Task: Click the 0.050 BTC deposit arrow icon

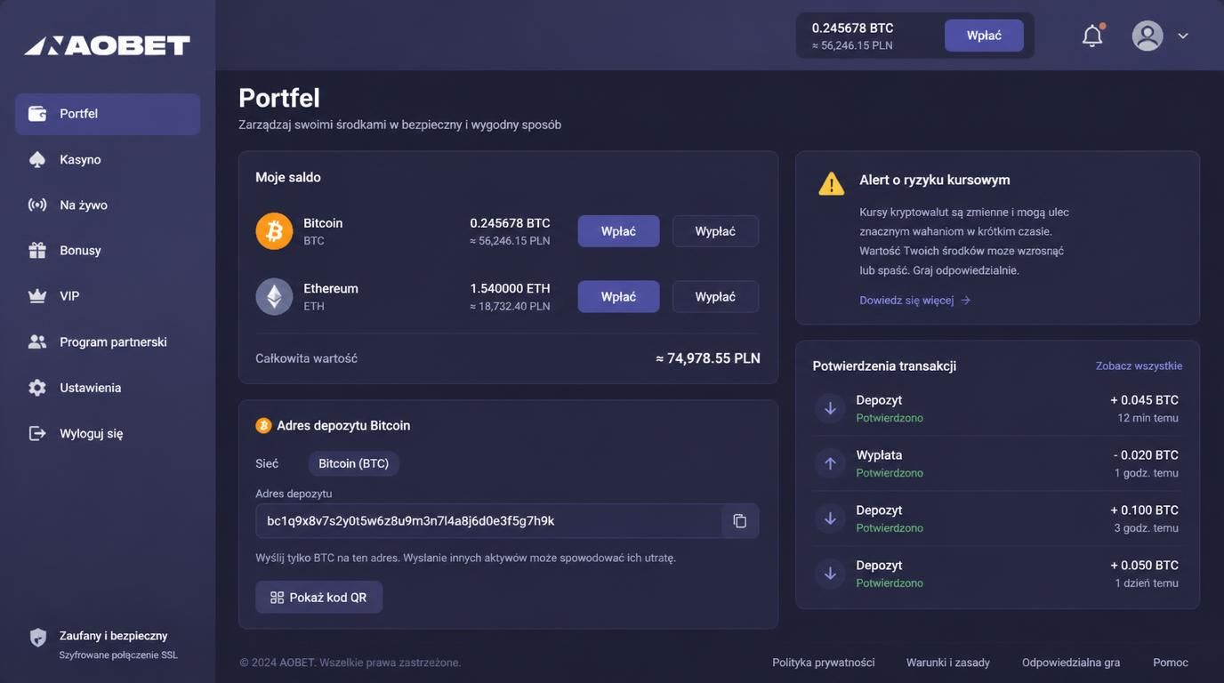Action: (830, 574)
